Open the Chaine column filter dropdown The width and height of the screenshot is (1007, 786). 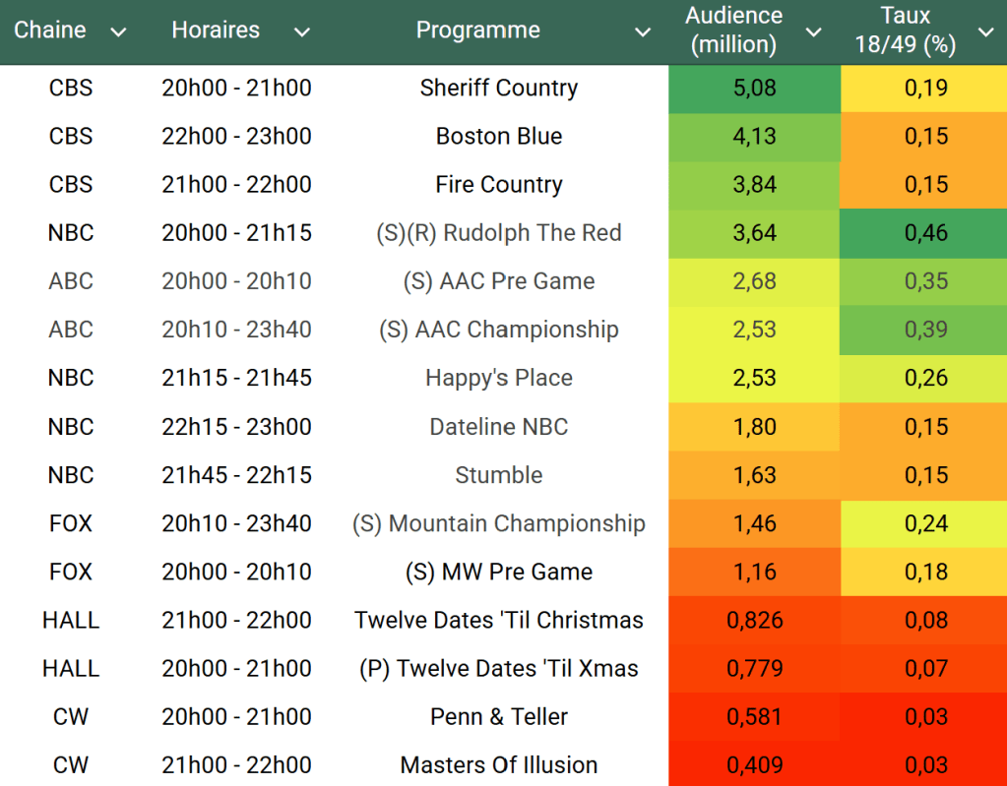pyautogui.click(x=118, y=32)
